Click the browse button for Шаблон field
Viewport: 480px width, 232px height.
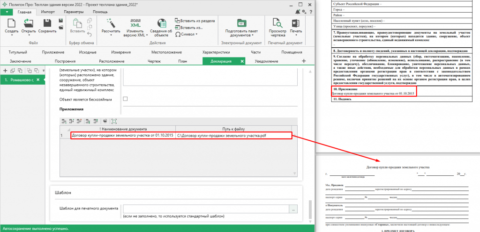pos(294,209)
